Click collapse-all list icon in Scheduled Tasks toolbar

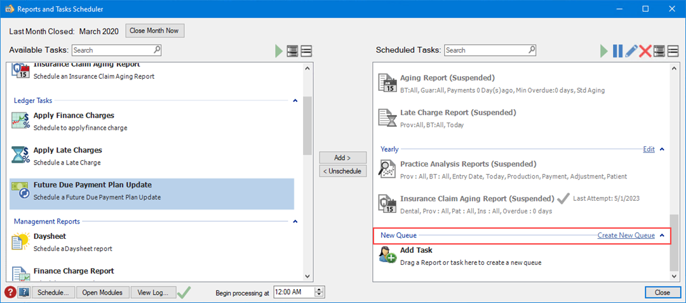pyautogui.click(x=673, y=51)
